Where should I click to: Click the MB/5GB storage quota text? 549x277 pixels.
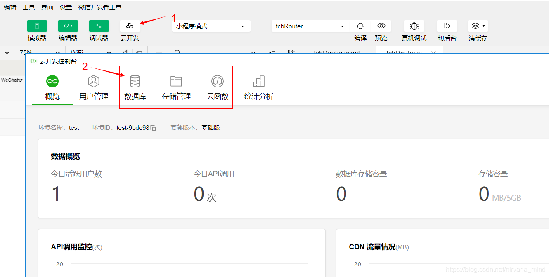tap(506, 198)
